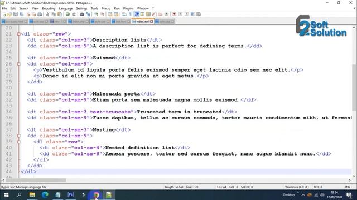Print the file with the Print icon
The height and width of the screenshot is (200, 357).
[x=40, y=14]
